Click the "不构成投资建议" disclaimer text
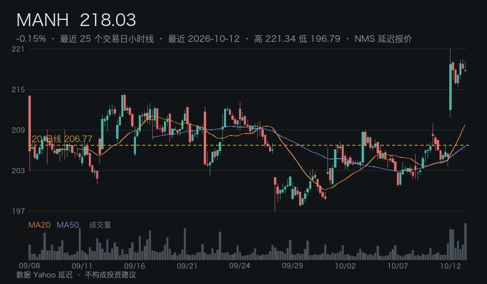 (x=110, y=275)
